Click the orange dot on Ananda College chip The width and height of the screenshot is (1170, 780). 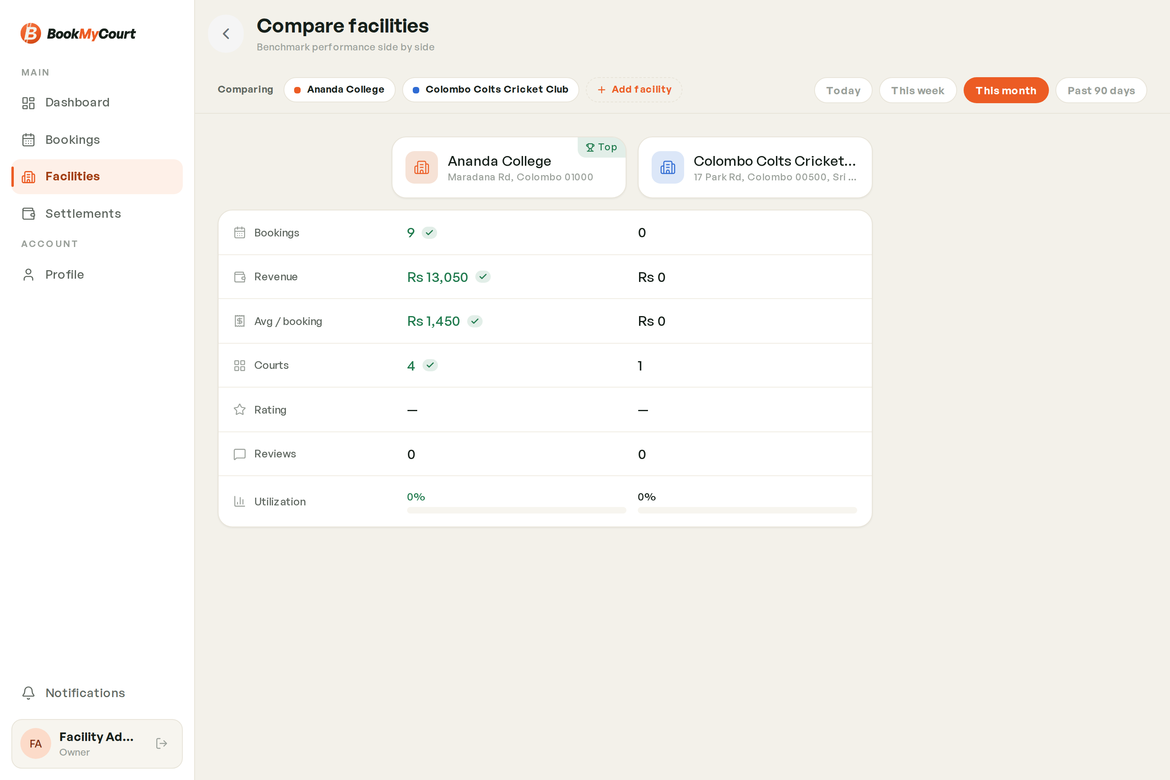(x=297, y=90)
